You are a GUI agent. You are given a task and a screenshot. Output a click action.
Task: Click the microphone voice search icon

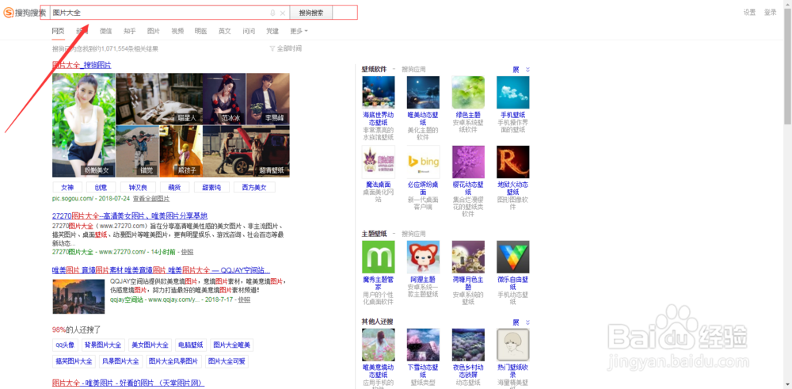pos(272,13)
